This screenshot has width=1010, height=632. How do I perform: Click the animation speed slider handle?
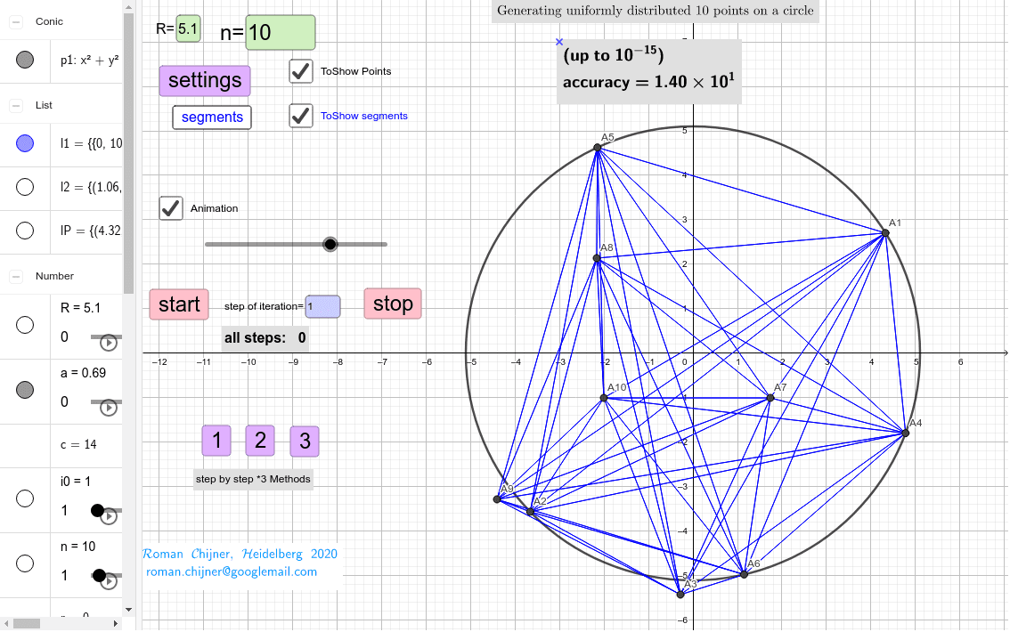pyautogui.click(x=330, y=244)
